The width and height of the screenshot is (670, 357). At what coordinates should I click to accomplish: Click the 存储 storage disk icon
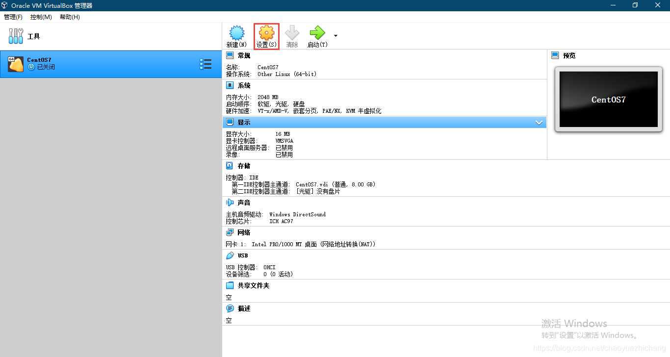pyautogui.click(x=230, y=165)
